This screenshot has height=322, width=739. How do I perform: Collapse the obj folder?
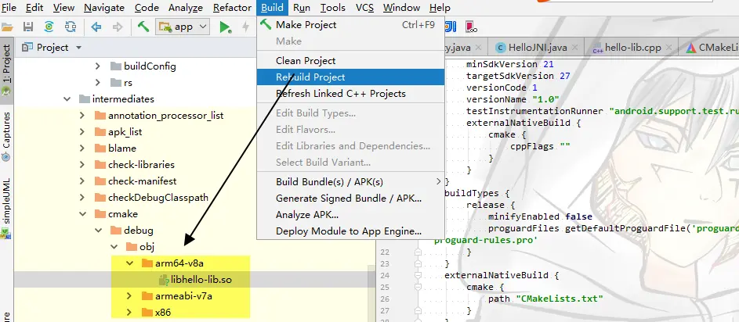pyautogui.click(x=114, y=247)
